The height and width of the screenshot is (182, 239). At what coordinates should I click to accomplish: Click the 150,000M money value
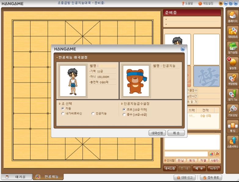pos(103,77)
